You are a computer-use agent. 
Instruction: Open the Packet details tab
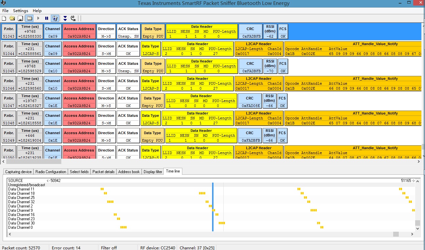104,172
